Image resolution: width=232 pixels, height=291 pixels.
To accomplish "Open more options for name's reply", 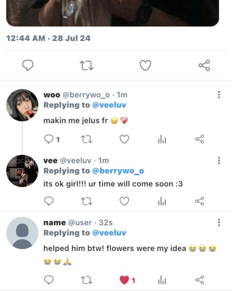I will [x=219, y=222].
